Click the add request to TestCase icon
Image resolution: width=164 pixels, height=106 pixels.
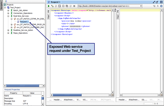tap(52, 6)
